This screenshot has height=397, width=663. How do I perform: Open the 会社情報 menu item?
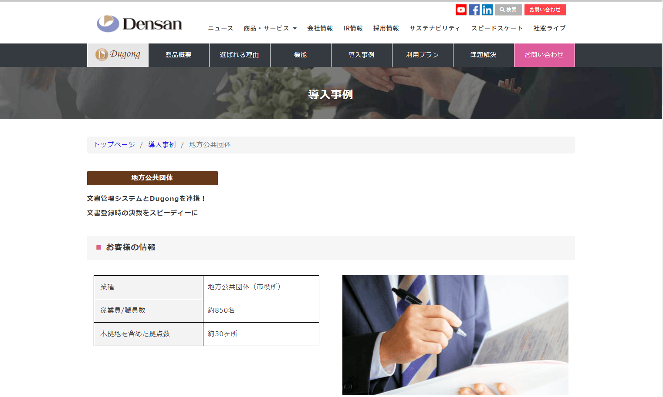320,28
